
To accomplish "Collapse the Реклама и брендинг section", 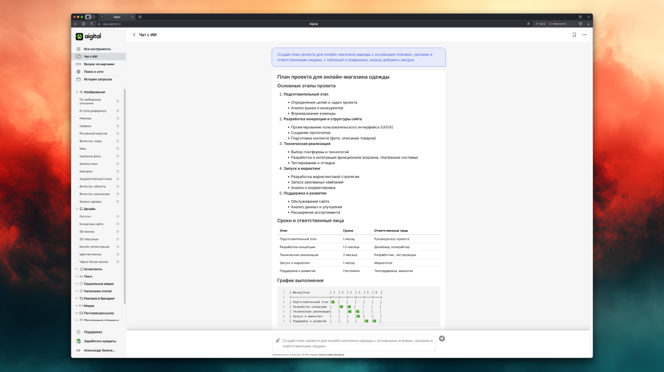I will (x=76, y=298).
